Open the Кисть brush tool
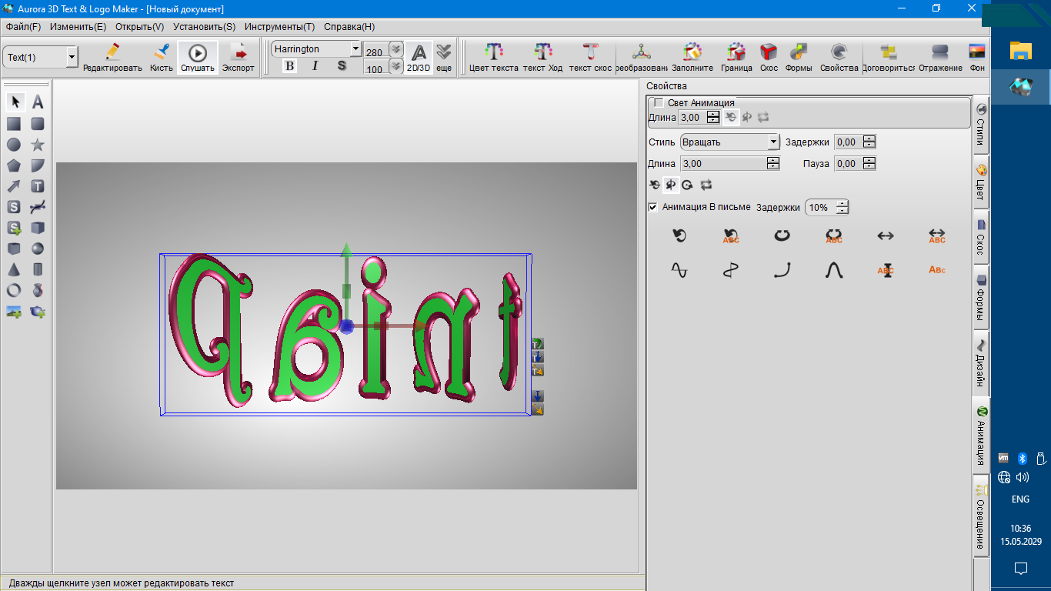Image resolution: width=1051 pixels, height=591 pixels. coord(162,57)
